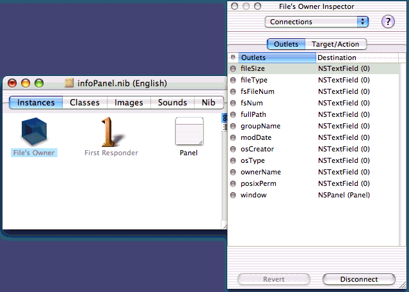Screen dimensions: 409x292
Task: Open the Connections popup menu
Action: (x=317, y=22)
